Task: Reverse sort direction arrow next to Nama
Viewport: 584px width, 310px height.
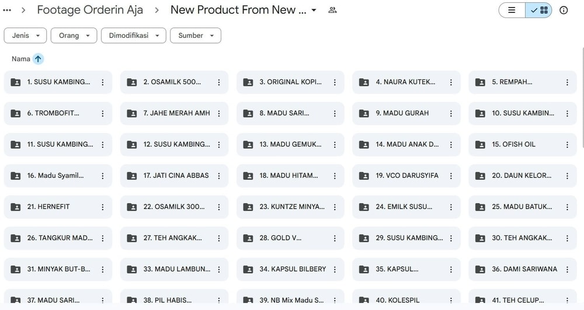Action: [38, 59]
